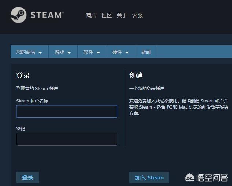Click the caret arrow beside 软件
This screenshot has height=186, width=232.
point(98,53)
